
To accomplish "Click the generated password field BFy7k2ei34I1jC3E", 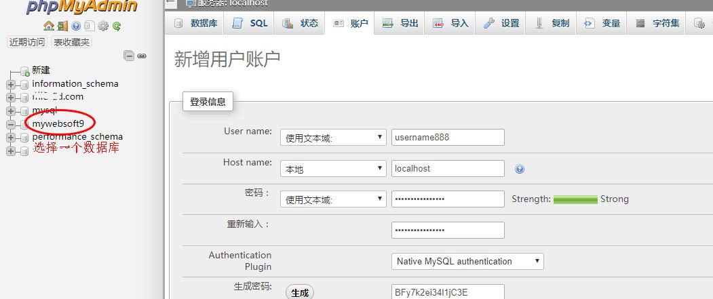I will 448,292.
